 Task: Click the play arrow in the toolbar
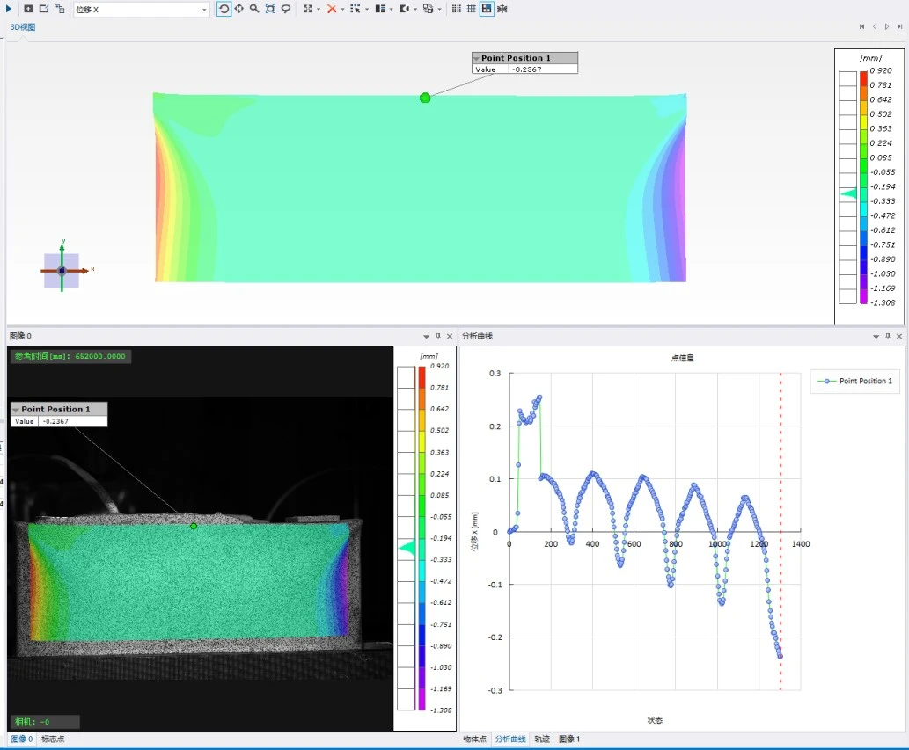[x=9, y=9]
